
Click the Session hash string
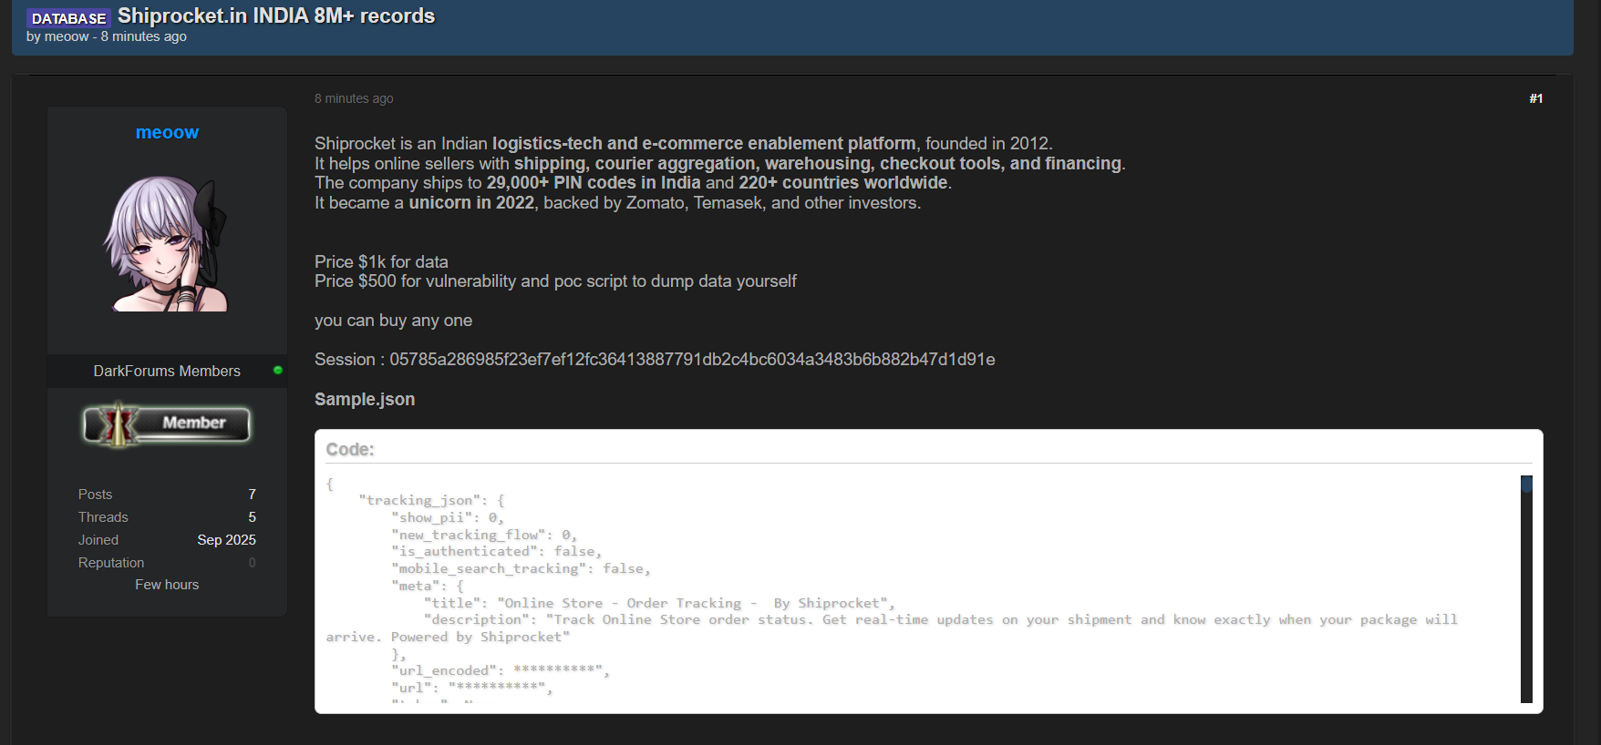click(x=692, y=359)
